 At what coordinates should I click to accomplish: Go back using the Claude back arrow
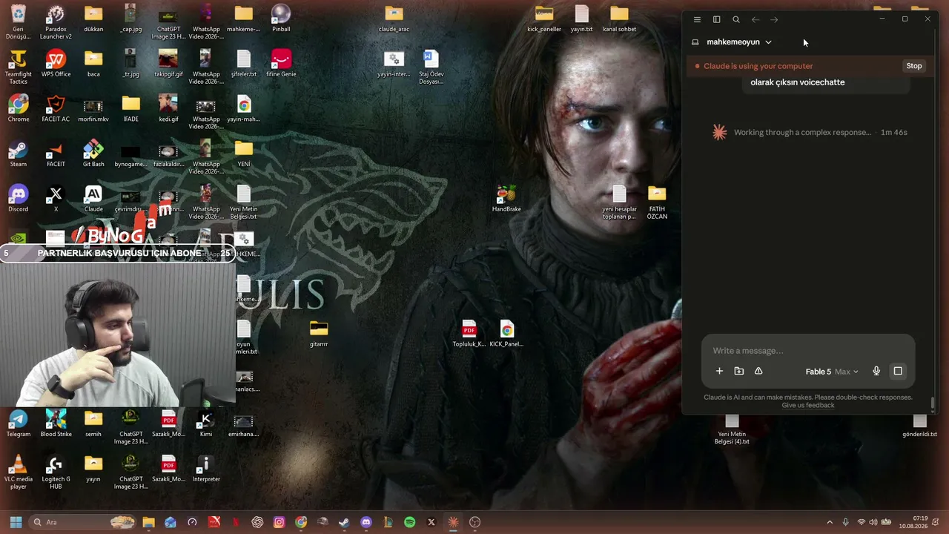point(755,20)
